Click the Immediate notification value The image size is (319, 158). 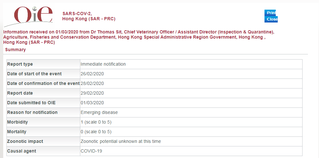click(x=103, y=64)
